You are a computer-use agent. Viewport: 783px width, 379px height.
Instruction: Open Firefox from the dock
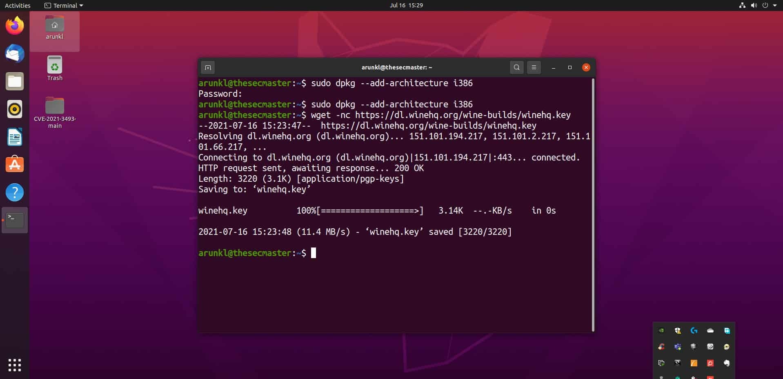(x=15, y=26)
